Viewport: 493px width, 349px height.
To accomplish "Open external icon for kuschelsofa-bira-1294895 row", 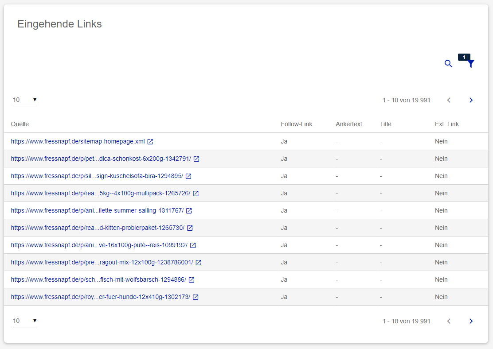I will coord(188,176).
